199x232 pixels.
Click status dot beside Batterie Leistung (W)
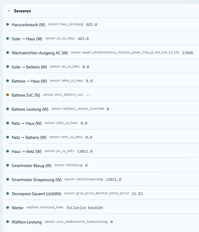(x=7, y=109)
